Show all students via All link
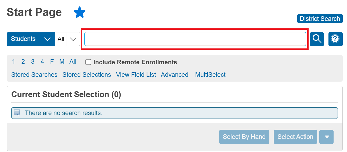The image size is (347, 152). [73, 62]
